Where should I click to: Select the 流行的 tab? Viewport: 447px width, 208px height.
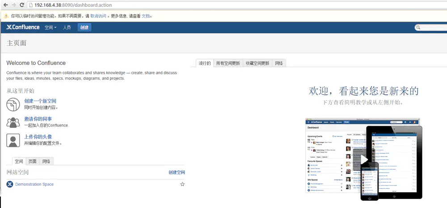[205, 64]
